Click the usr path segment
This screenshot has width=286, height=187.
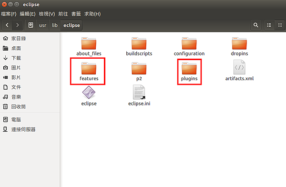pyautogui.click(x=43, y=25)
